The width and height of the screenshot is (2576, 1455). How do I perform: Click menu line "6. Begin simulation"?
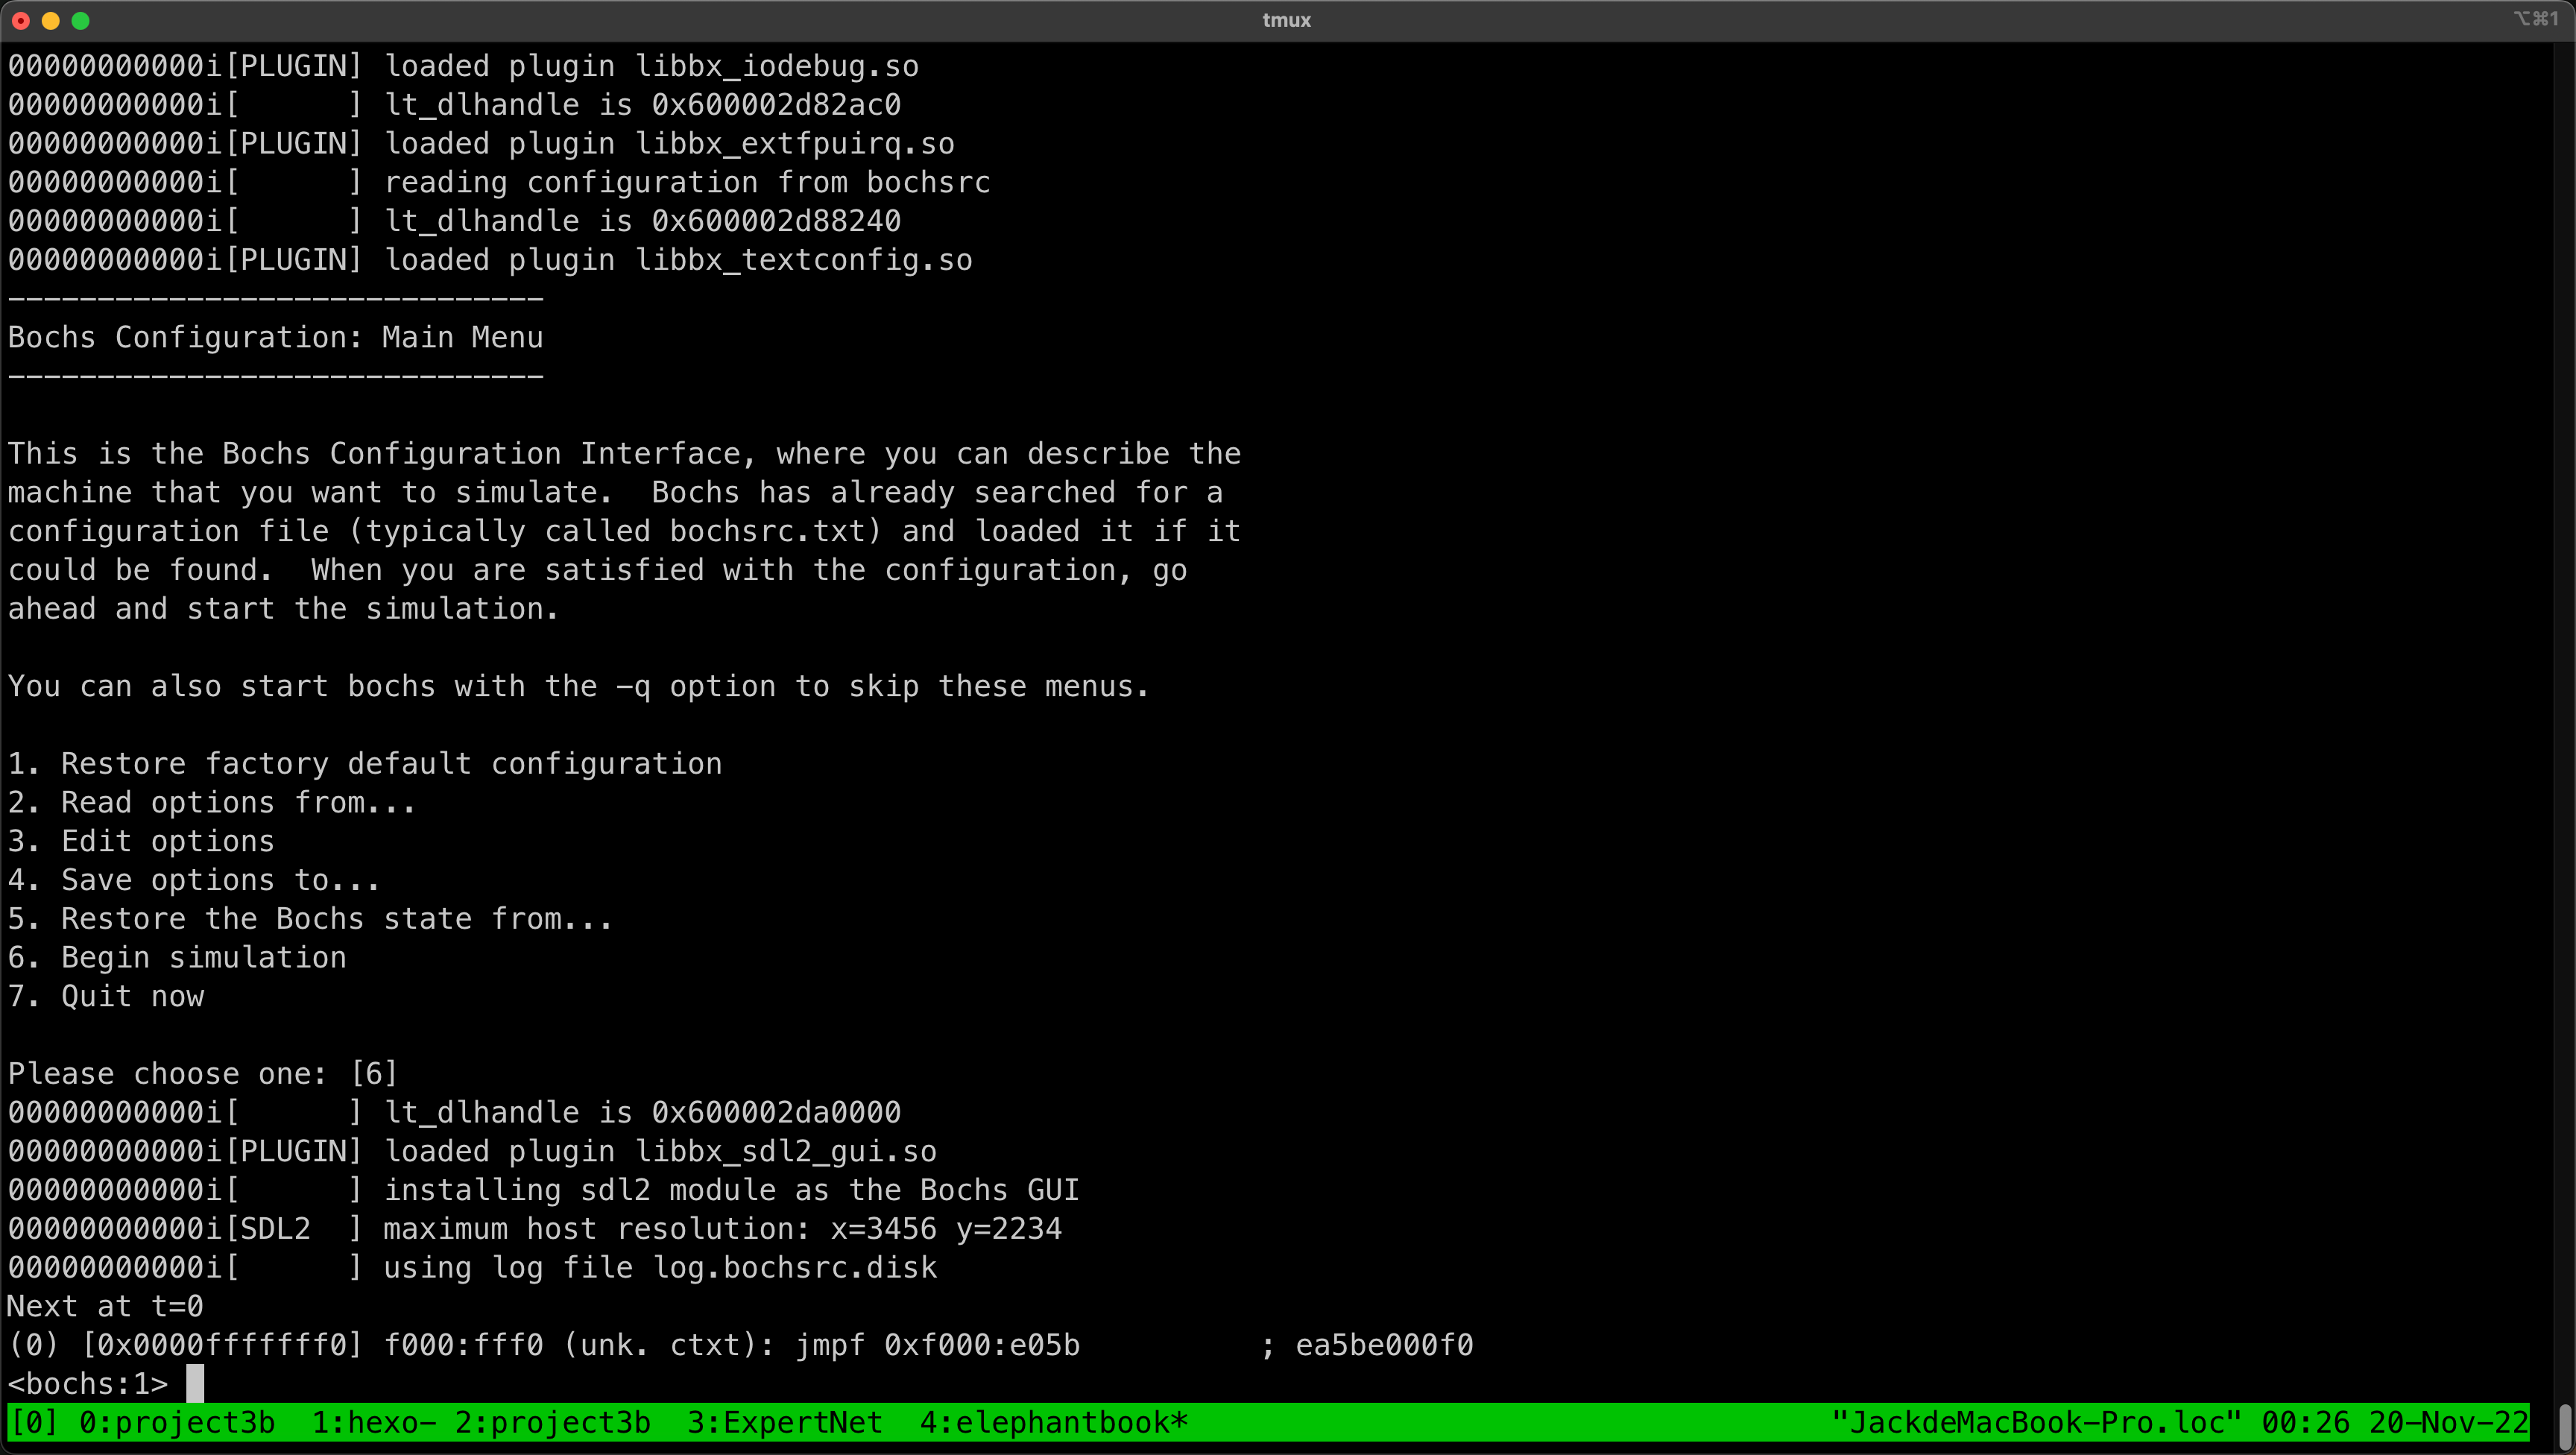coord(177,958)
